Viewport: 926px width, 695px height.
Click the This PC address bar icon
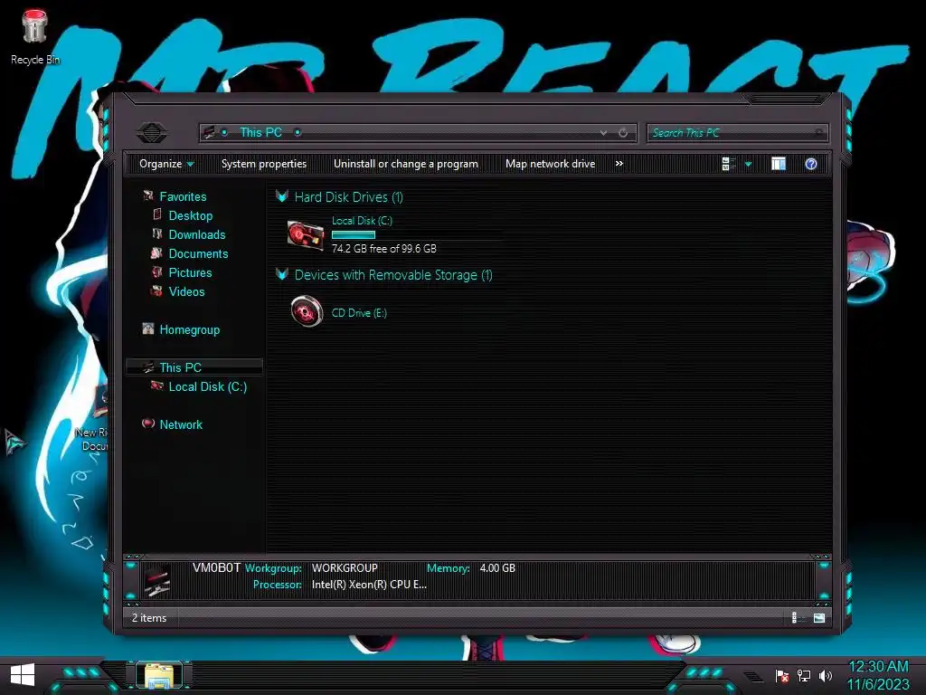click(x=209, y=132)
